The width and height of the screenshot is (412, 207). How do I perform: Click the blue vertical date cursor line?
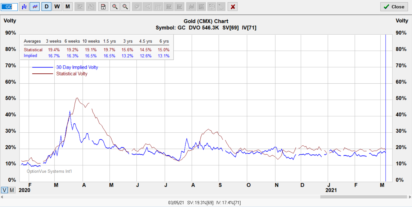386,108
